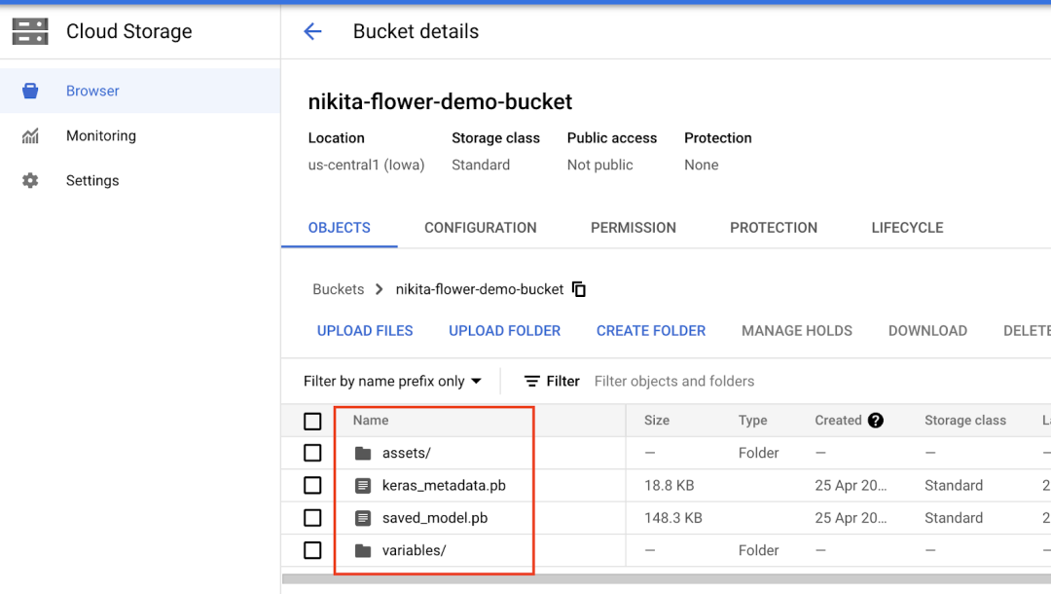Check the box for keras_metadata.pb

(312, 485)
